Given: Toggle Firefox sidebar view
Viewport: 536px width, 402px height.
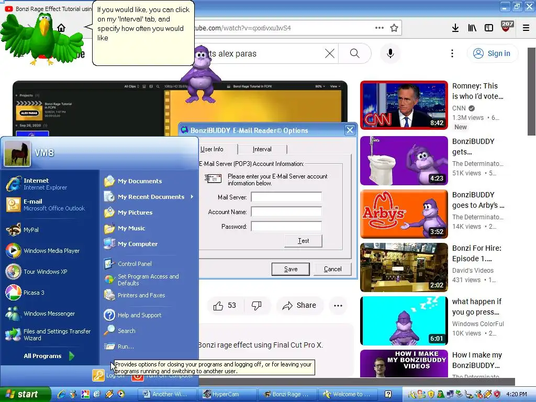Looking at the screenshot, I should [x=489, y=28].
